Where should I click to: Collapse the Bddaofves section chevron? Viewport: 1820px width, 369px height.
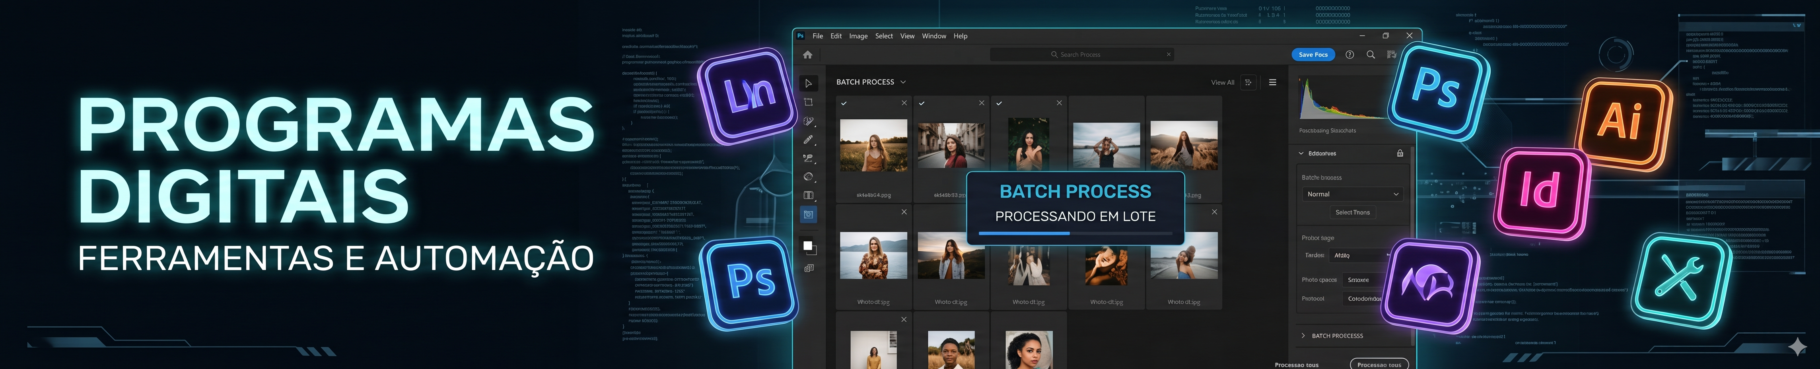click(x=1301, y=153)
